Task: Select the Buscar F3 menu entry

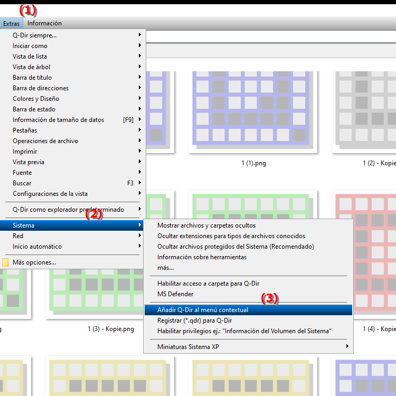Action: pyautogui.click(x=73, y=183)
